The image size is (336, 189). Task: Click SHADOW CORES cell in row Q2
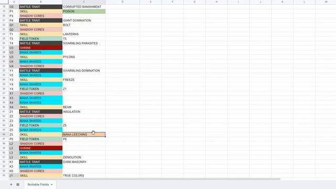click(x=41, y=29)
